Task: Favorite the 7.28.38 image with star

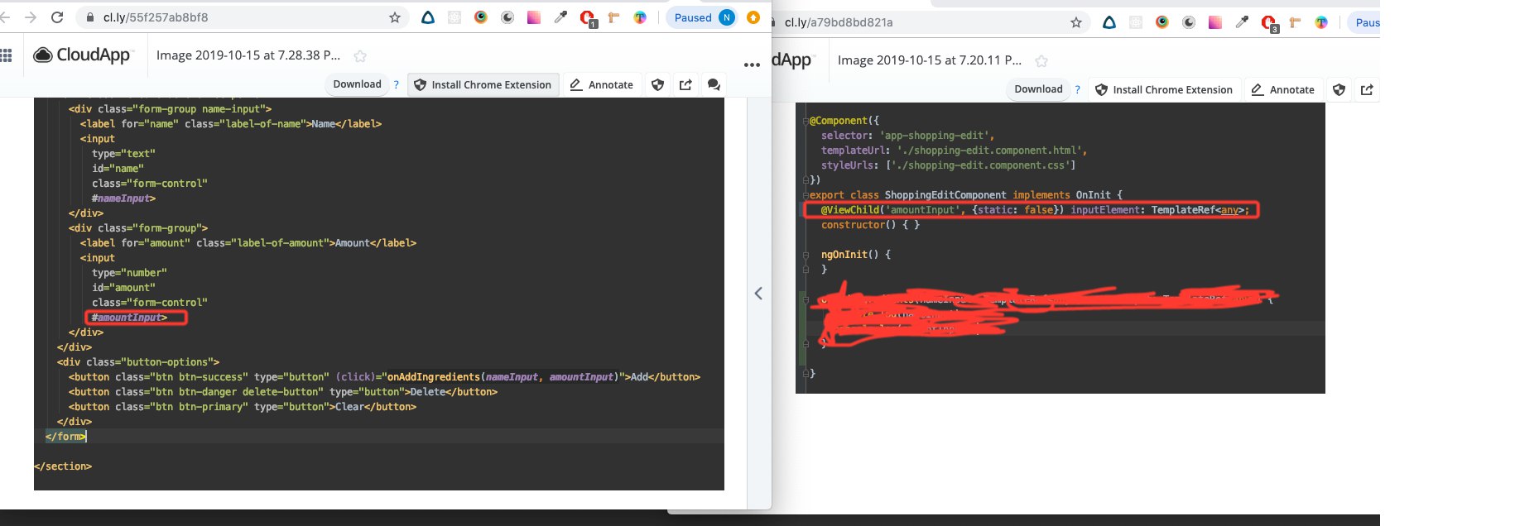Action: 360,56
